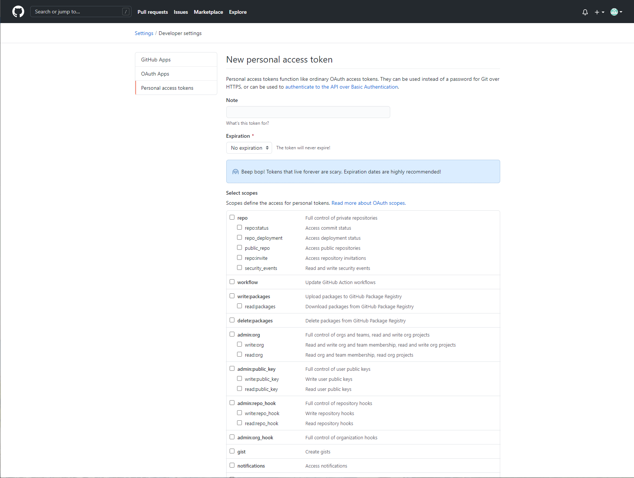Screen dimensions: 634x478
Task: Tick the write:repo_hook checkbox
Action: click(x=240, y=413)
